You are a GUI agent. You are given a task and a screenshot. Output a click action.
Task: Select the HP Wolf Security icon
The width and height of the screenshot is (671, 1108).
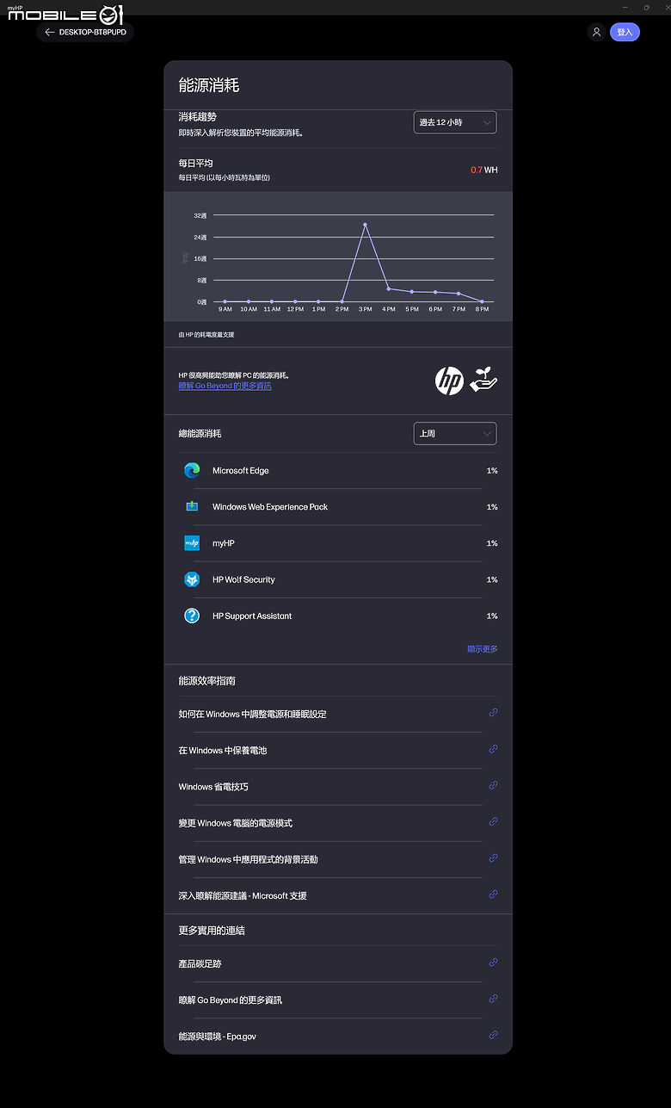click(x=192, y=579)
